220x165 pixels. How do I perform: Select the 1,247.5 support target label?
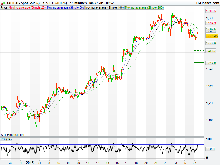click(211, 63)
